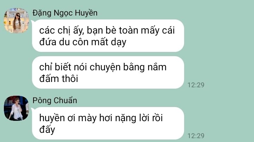The width and height of the screenshot is (254, 142).
Task: Click the word "chuyện" in the second bubble
Action: [105, 67]
